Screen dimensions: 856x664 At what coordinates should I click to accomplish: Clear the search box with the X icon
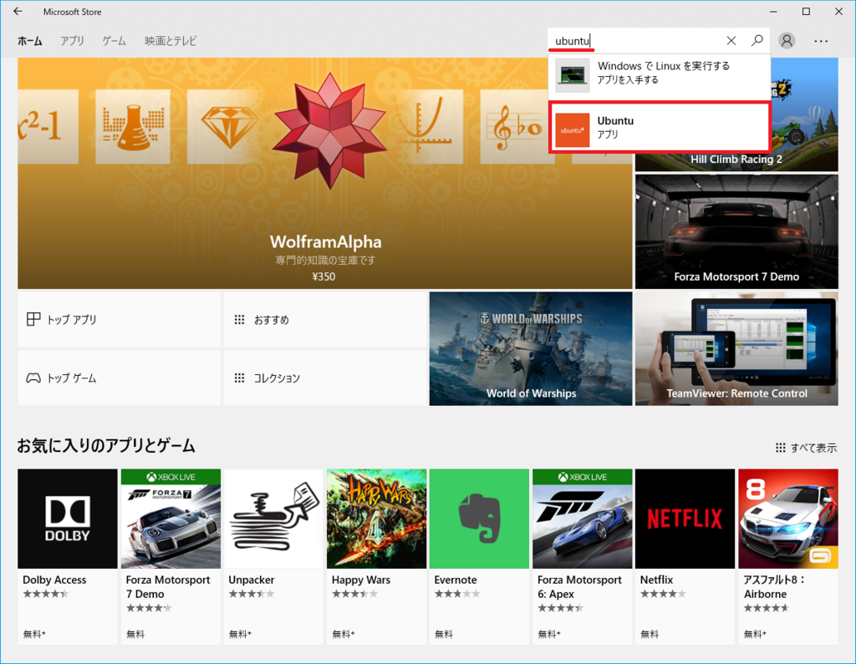(x=731, y=40)
